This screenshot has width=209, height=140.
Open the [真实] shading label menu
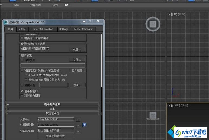[184, 105]
